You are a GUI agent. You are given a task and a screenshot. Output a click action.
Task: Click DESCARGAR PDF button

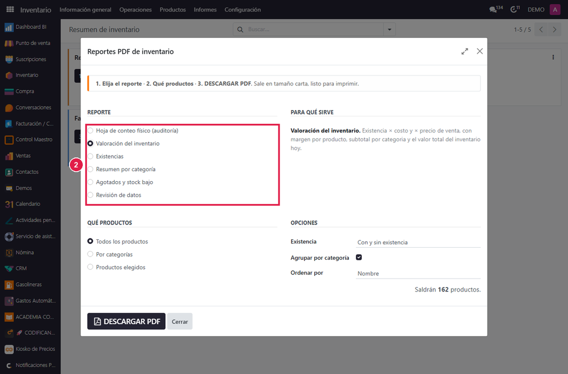[x=126, y=321]
